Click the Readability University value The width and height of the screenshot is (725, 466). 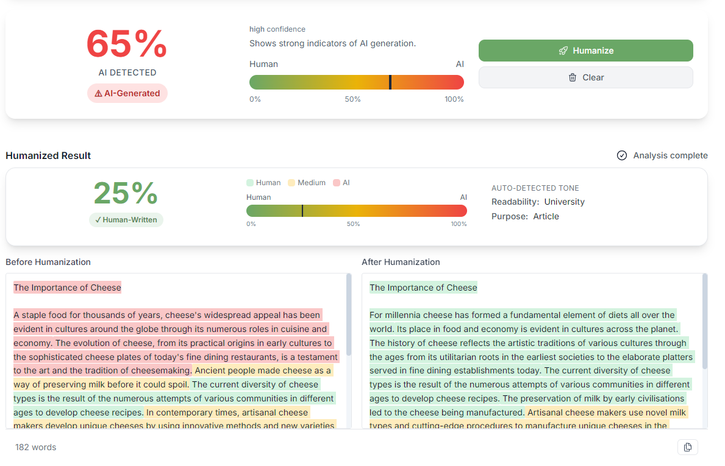564,202
